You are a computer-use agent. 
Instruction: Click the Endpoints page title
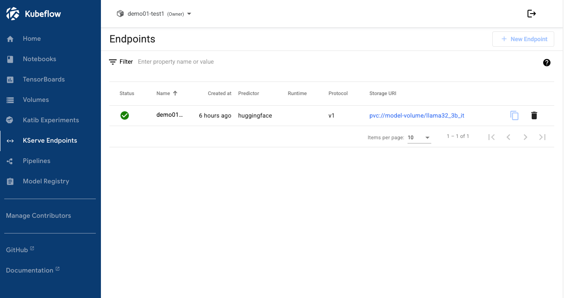click(132, 39)
